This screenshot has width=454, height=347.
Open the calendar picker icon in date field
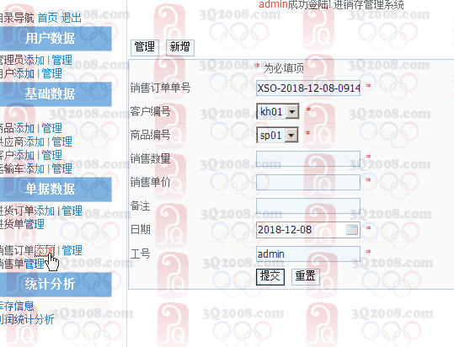click(x=352, y=230)
